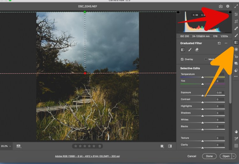Click the Highlights value field

click(x=220, y=106)
